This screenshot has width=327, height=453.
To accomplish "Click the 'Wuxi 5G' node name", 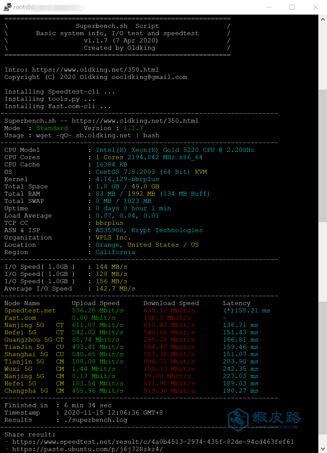I will 18,369.
